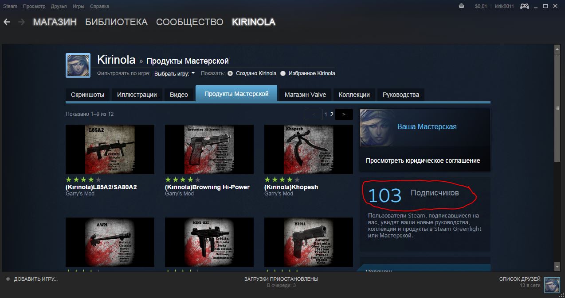Open the Справка menu
Image resolution: width=565 pixels, height=298 pixels.
[x=99, y=6]
